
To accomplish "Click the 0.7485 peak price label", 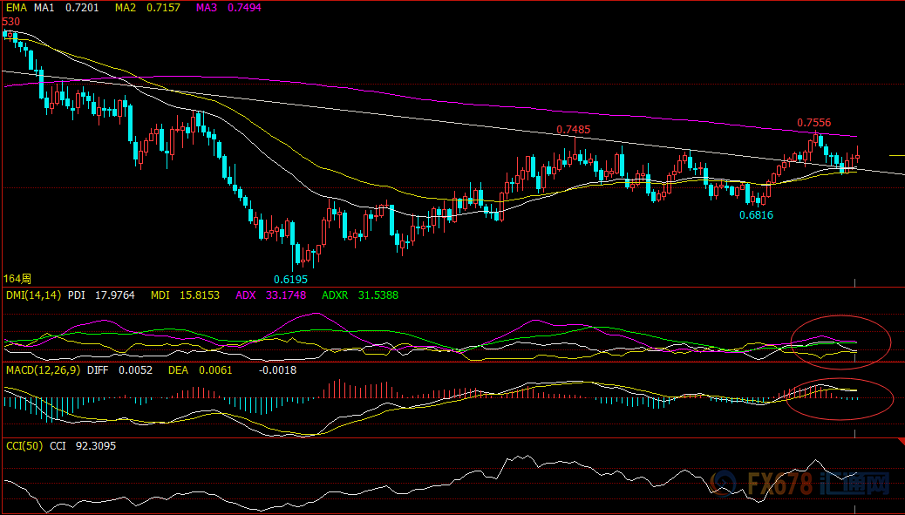I will (574, 130).
